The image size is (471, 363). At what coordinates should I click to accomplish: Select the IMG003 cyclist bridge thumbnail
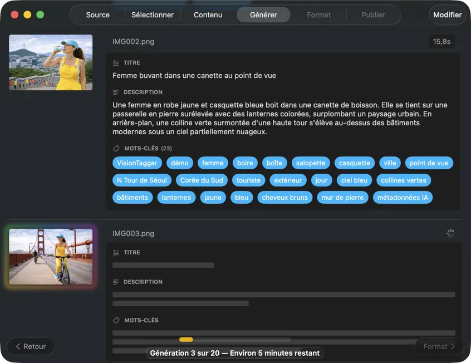[x=51, y=257]
